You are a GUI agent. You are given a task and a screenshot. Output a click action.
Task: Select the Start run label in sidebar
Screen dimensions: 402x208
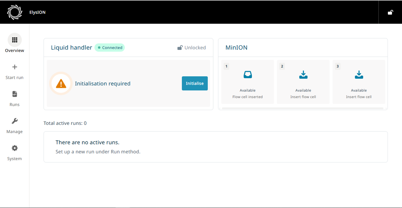point(14,77)
